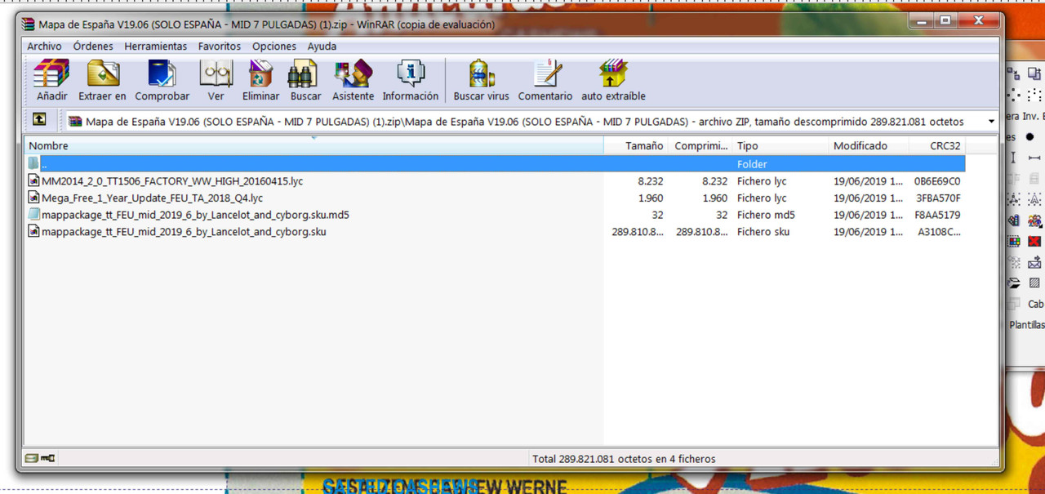Click file icon of the .sku.md5 file
1045x494 pixels.
pos(33,215)
